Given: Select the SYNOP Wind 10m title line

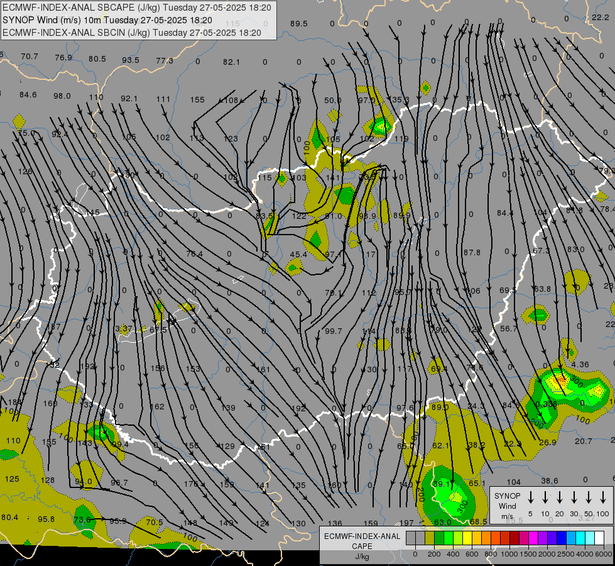Looking at the screenshot, I should 107,20.
